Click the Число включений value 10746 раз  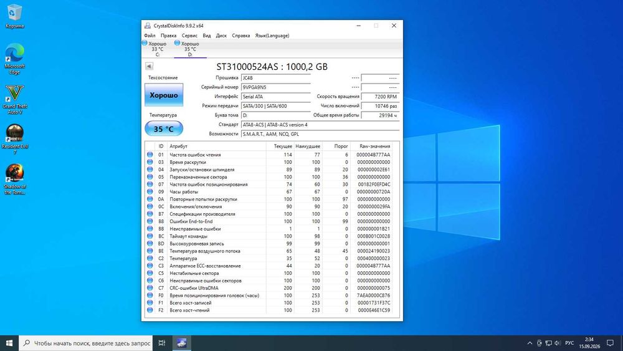click(380, 106)
